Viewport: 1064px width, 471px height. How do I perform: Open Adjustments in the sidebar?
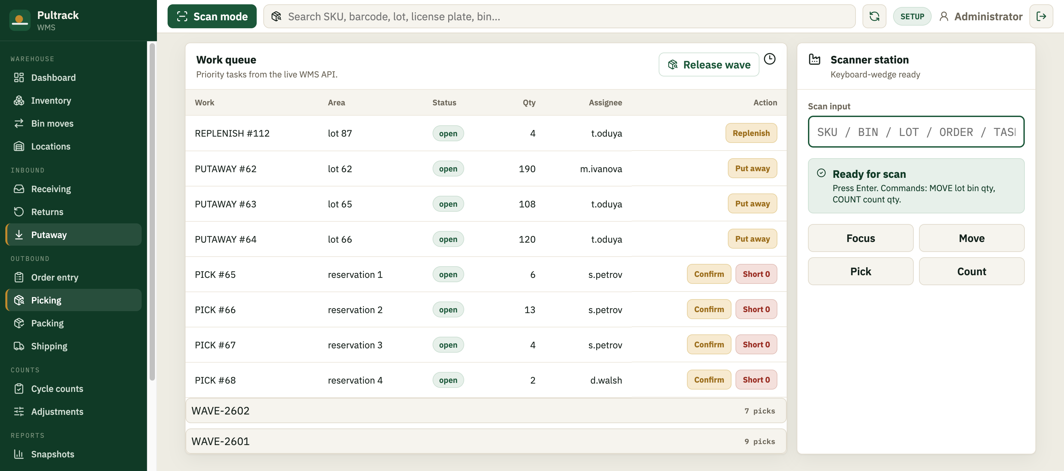pyautogui.click(x=73, y=411)
